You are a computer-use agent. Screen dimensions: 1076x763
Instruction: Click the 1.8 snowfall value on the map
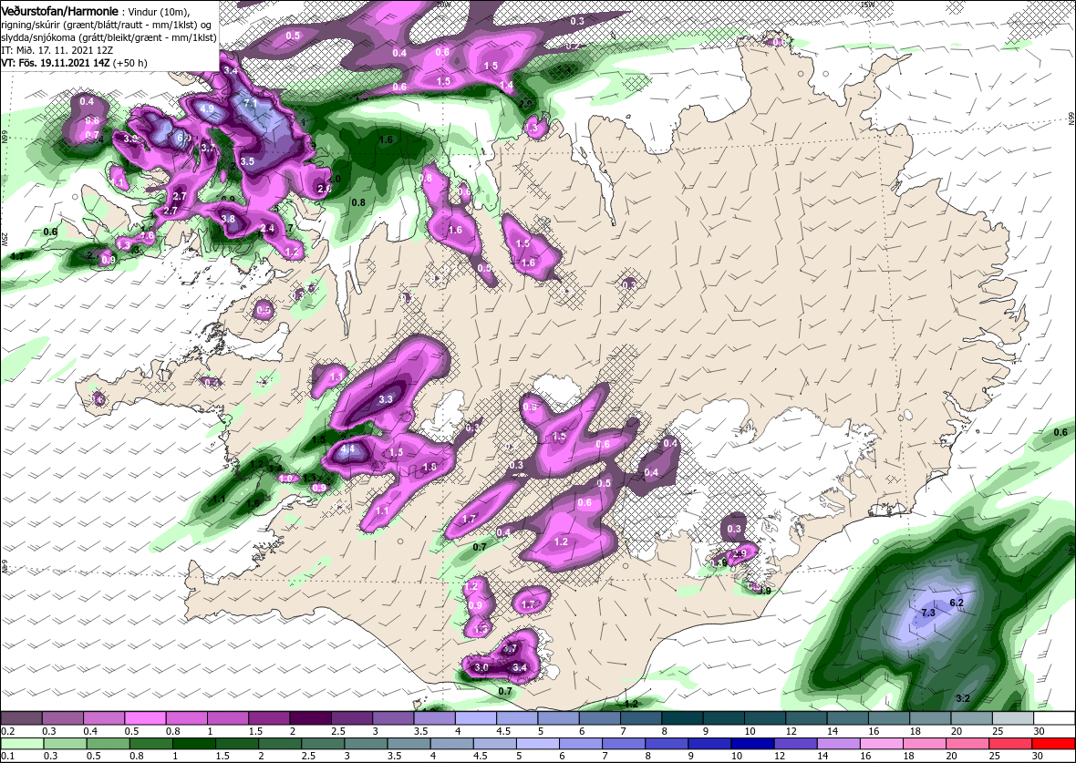point(429,468)
